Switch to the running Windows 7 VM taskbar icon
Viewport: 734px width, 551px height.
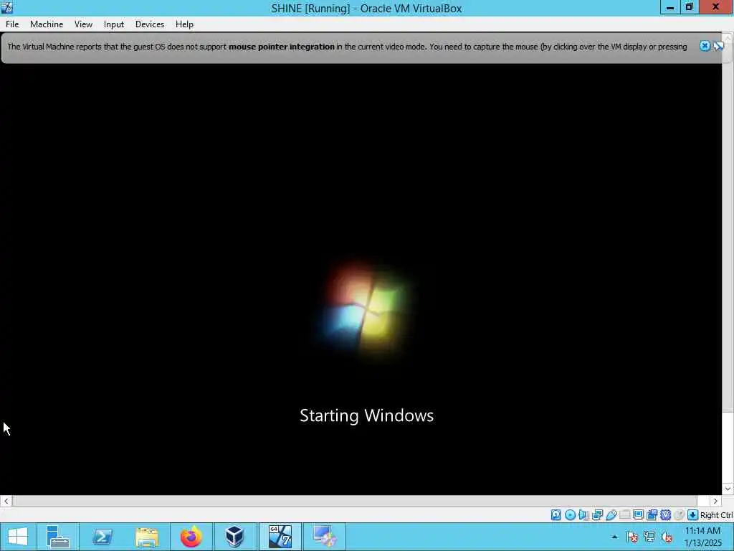(280, 537)
